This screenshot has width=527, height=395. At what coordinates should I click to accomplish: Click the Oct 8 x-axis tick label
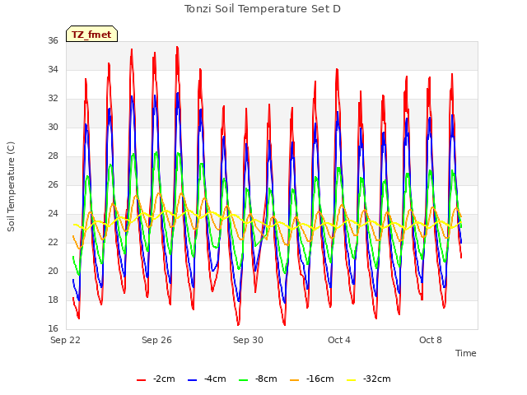431,340
